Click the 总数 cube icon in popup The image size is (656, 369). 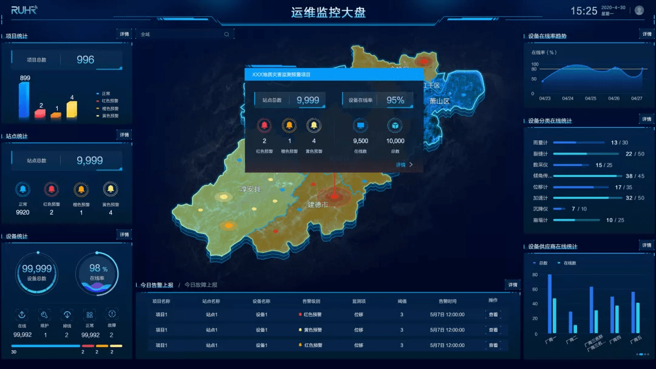[x=395, y=125]
